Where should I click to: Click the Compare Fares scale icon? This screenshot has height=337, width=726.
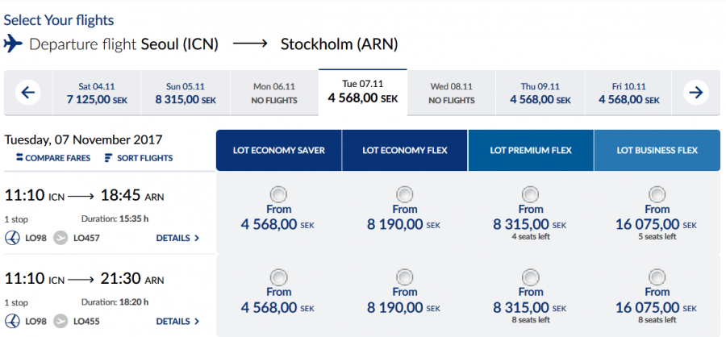click(x=20, y=158)
